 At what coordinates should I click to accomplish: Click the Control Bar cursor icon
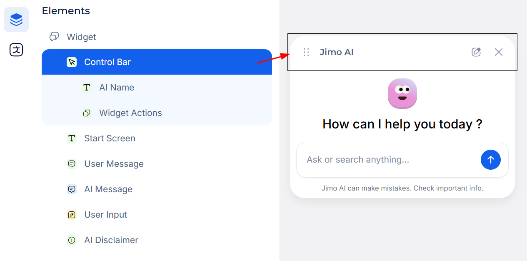click(x=72, y=62)
